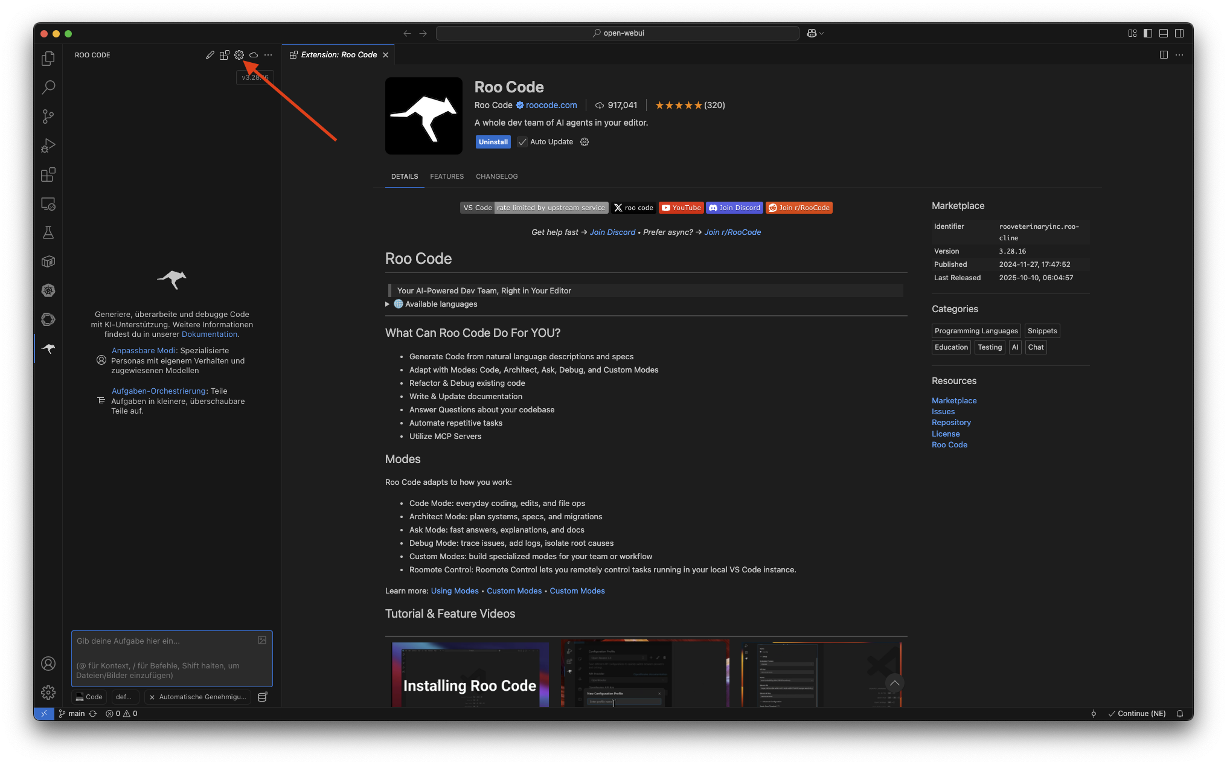Screen dimensions: 1227x765
Task: Open the editor more actions menu
Action: [1179, 55]
